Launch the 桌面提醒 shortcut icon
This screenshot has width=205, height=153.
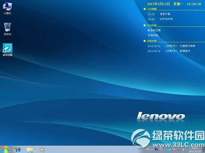8,50
